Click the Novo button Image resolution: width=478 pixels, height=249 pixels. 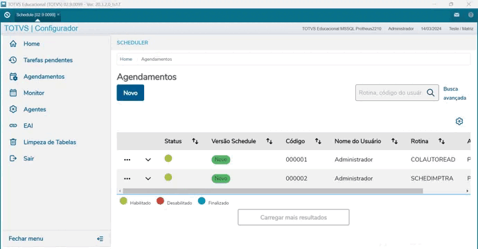click(x=130, y=93)
